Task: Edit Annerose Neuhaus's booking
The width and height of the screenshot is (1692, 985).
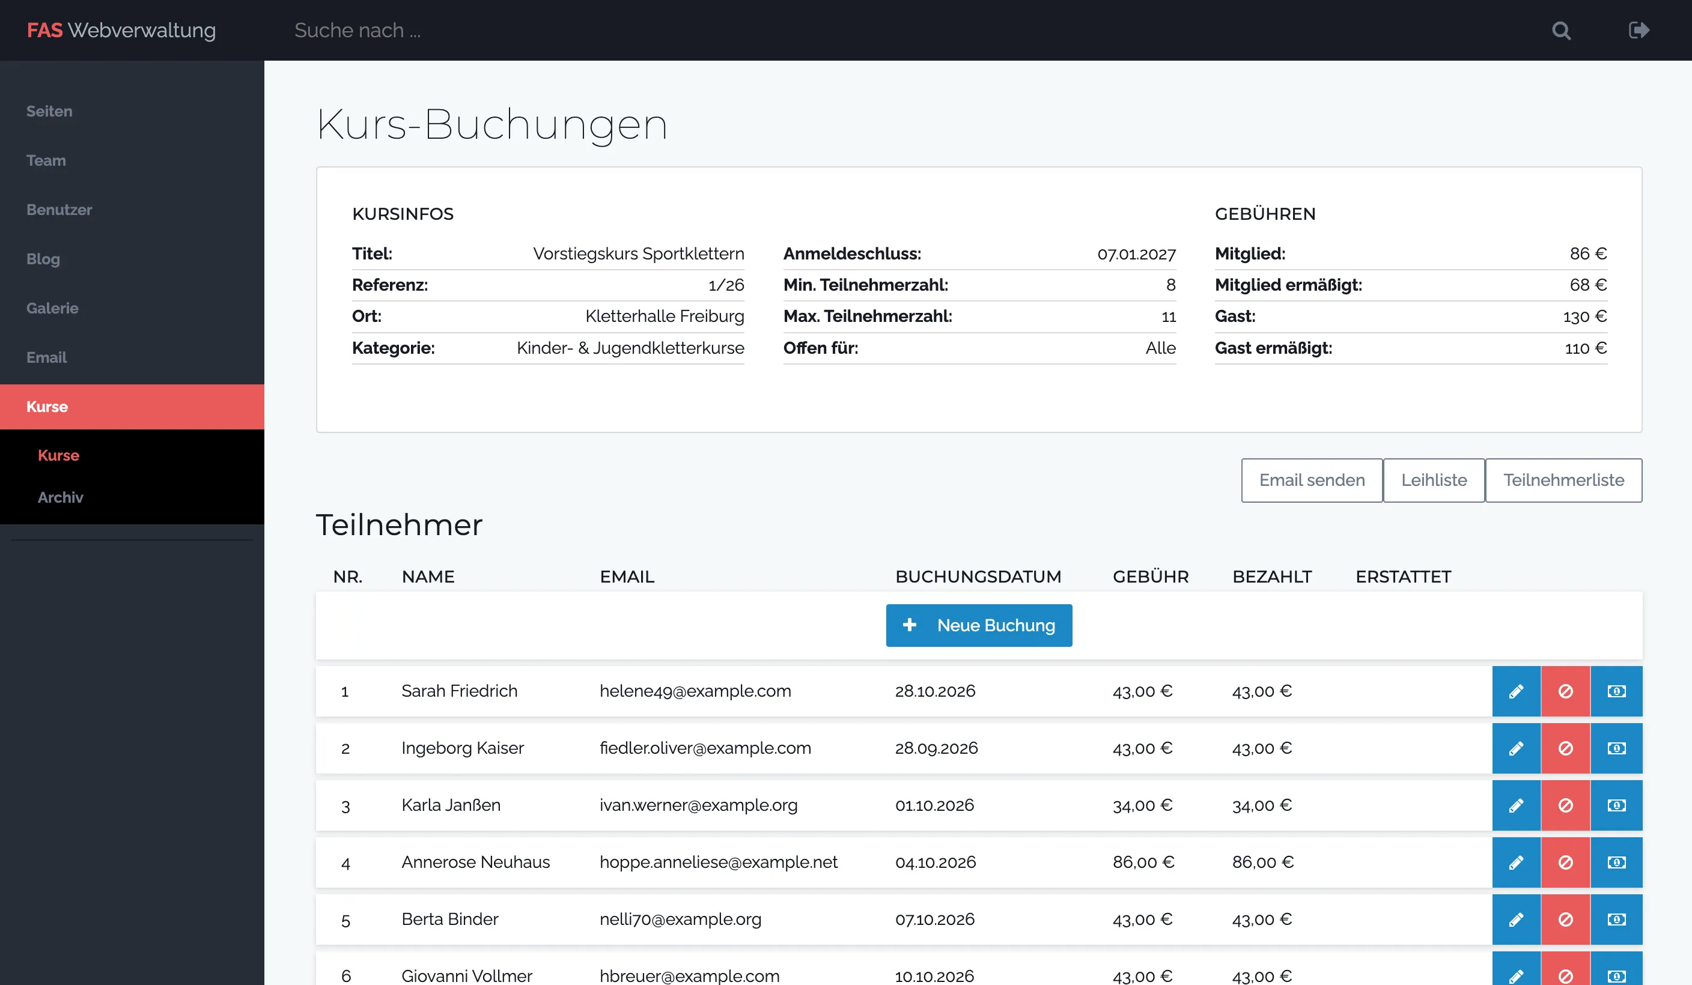Action: [x=1516, y=862]
